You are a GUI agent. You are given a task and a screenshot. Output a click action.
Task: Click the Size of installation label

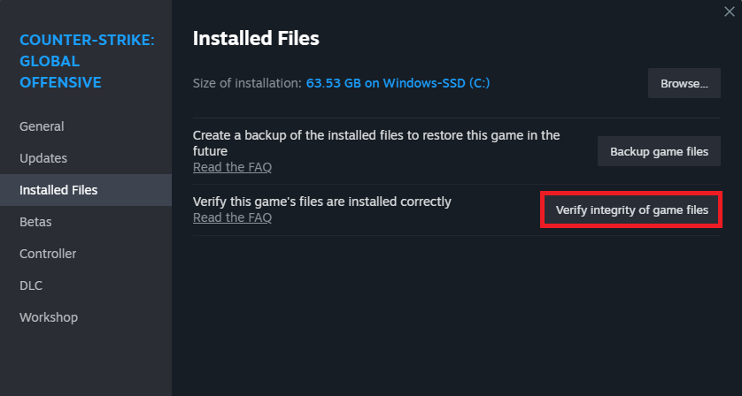pos(247,83)
